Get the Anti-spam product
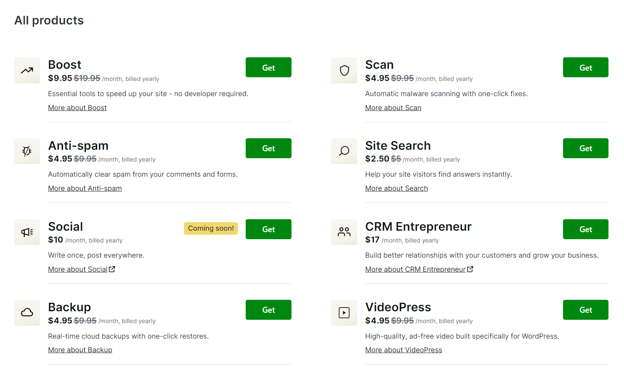The image size is (624, 373). tap(269, 148)
